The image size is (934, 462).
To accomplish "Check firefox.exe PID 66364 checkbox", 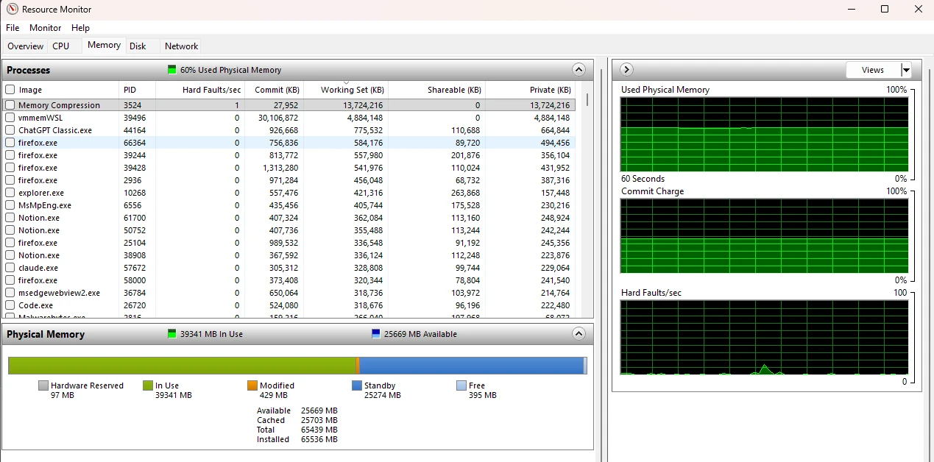I will coord(10,143).
